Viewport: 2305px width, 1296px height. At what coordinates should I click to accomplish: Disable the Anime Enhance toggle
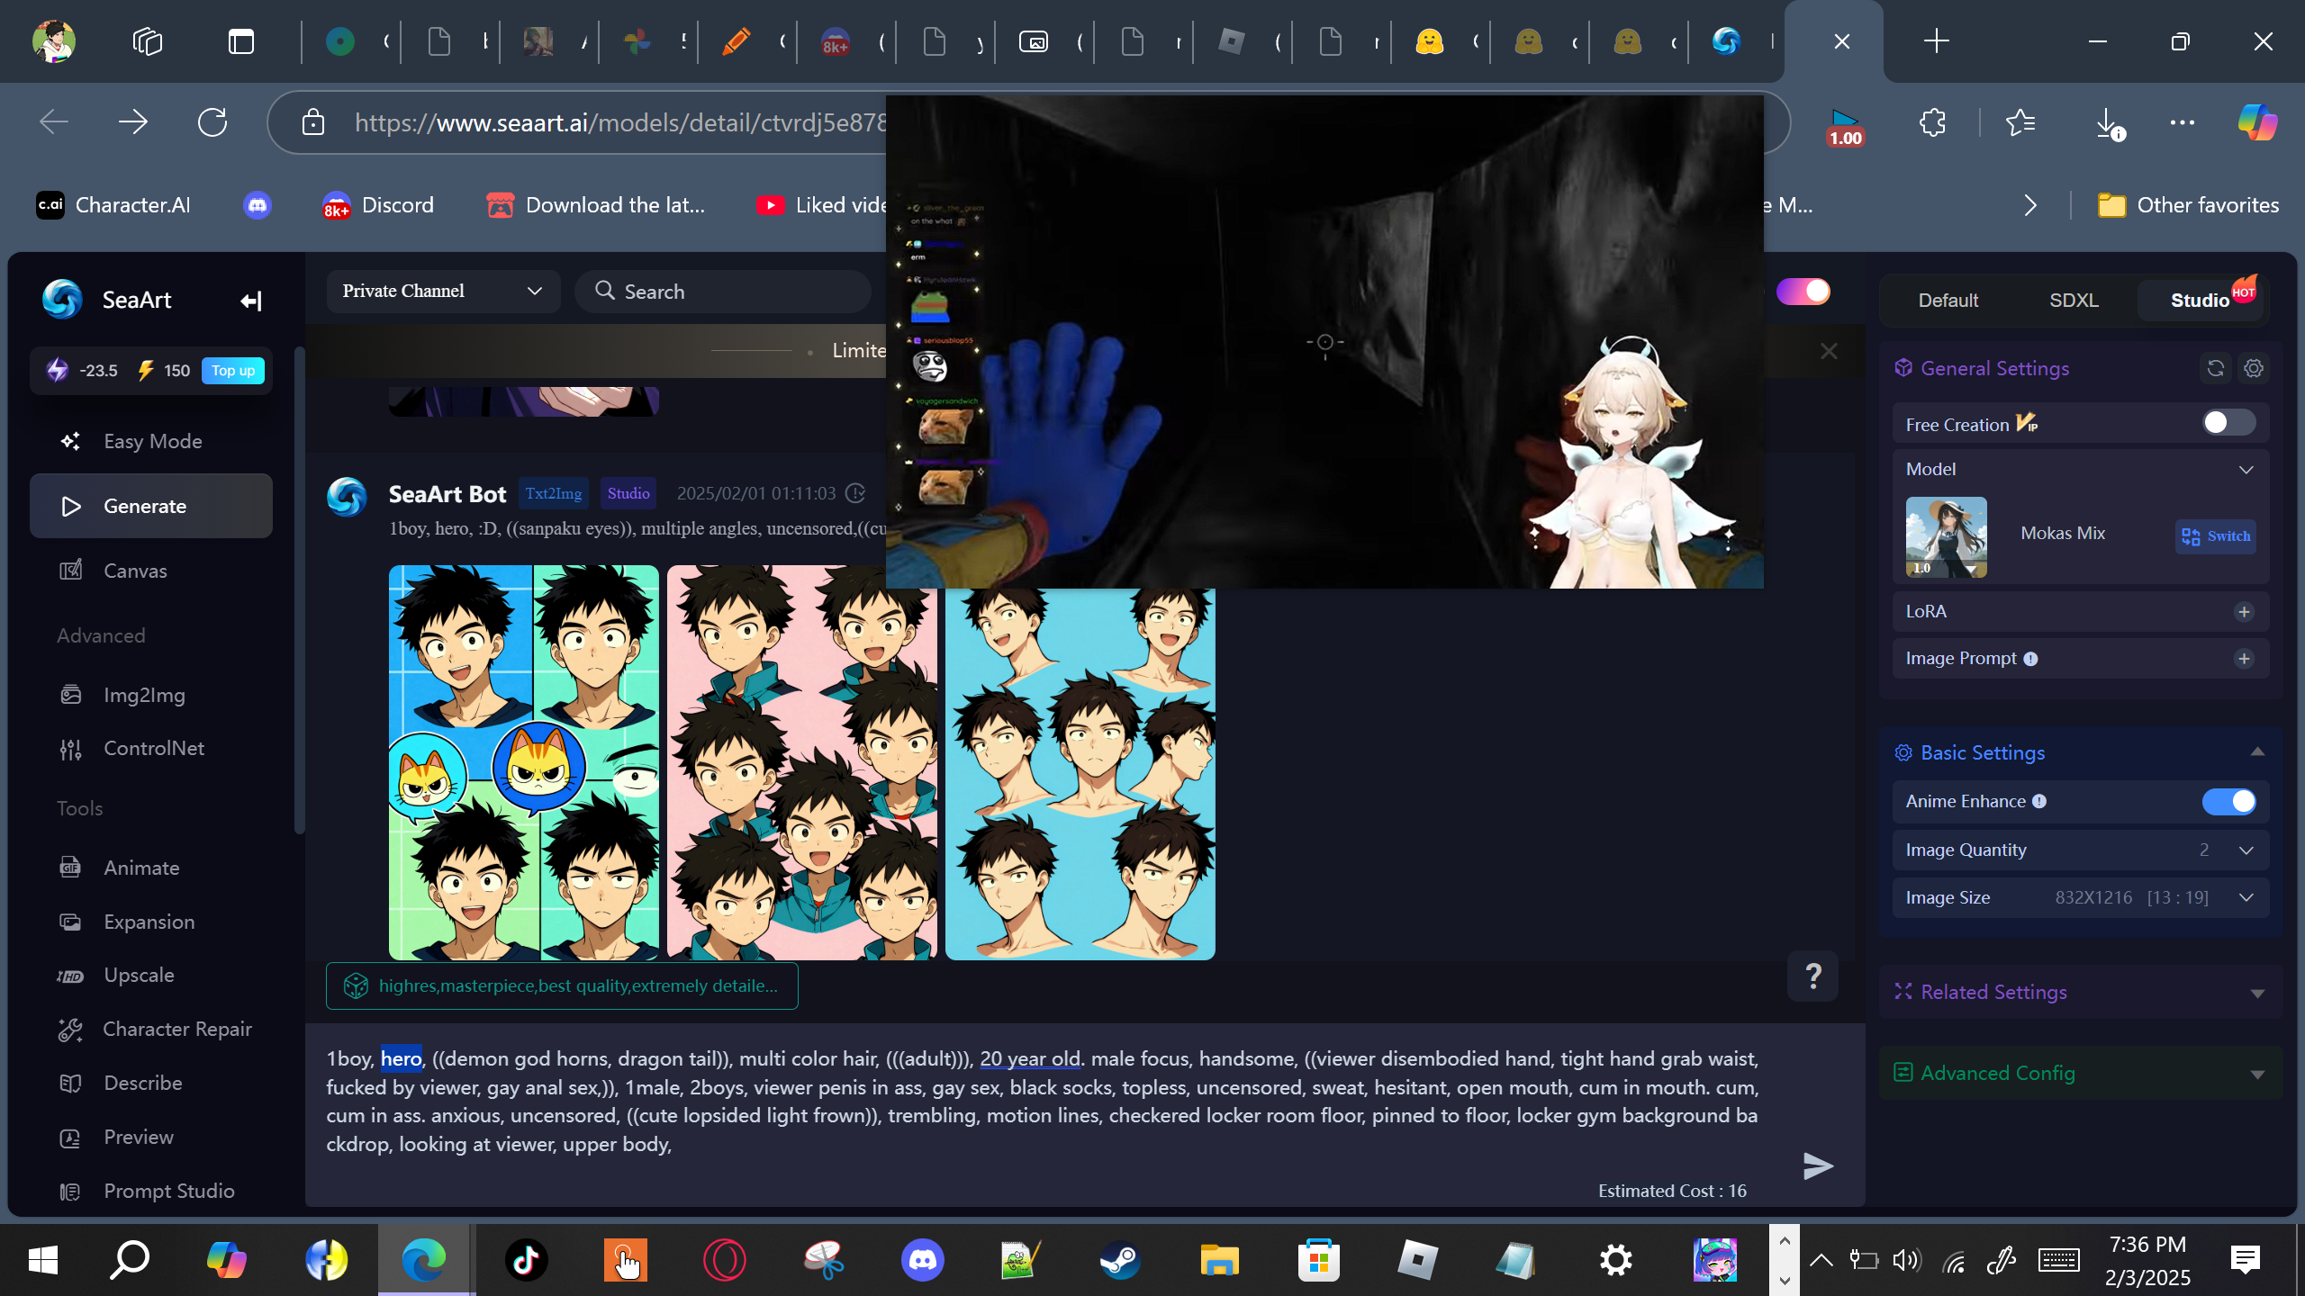tap(2228, 801)
